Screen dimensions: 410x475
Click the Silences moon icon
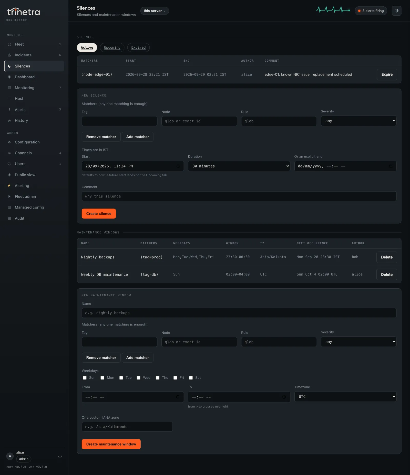[9, 66]
